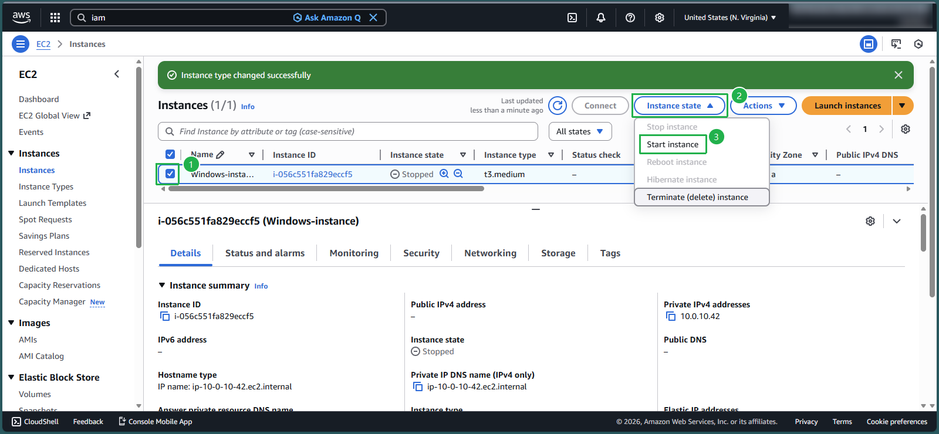The height and width of the screenshot is (434, 939).
Task: Switch to the Monitoring tab
Action: click(x=354, y=253)
